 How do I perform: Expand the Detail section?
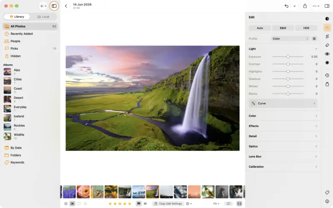283,136
